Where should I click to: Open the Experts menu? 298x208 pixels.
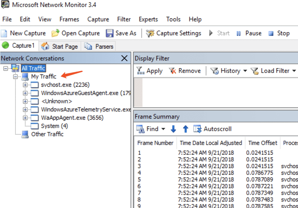pos(148,19)
